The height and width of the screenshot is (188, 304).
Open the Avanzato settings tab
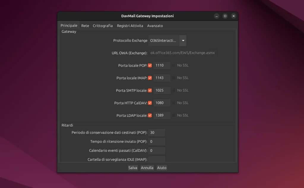155,26
